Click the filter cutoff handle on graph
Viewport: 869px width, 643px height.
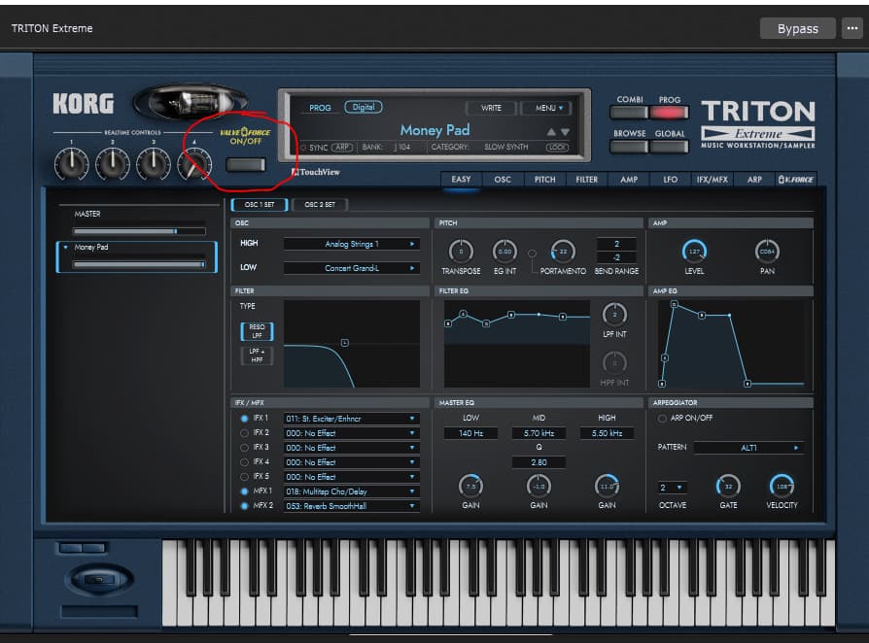click(345, 343)
